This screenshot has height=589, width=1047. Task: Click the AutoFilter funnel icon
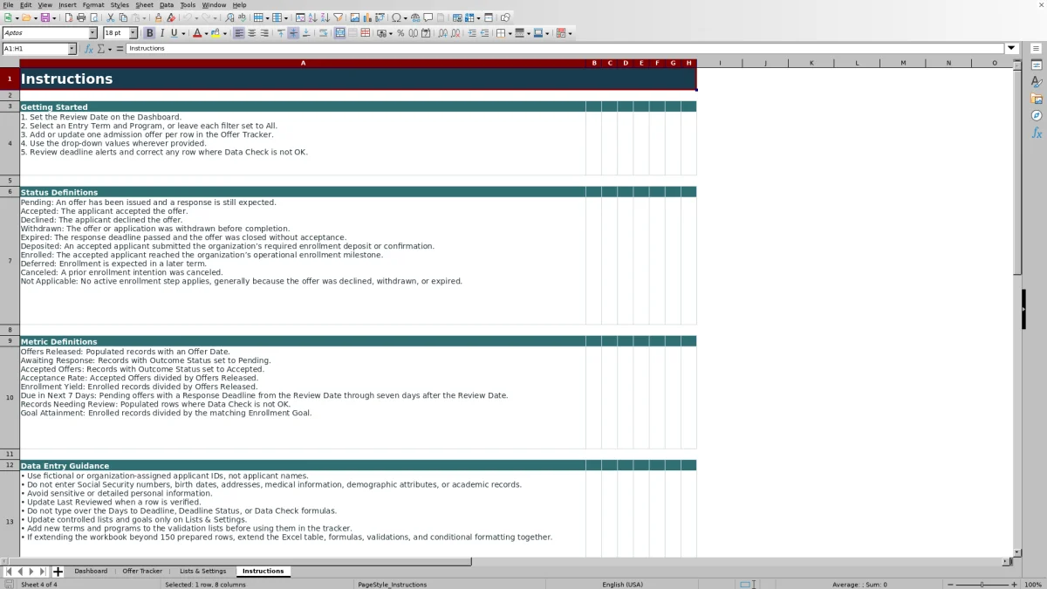coord(339,17)
